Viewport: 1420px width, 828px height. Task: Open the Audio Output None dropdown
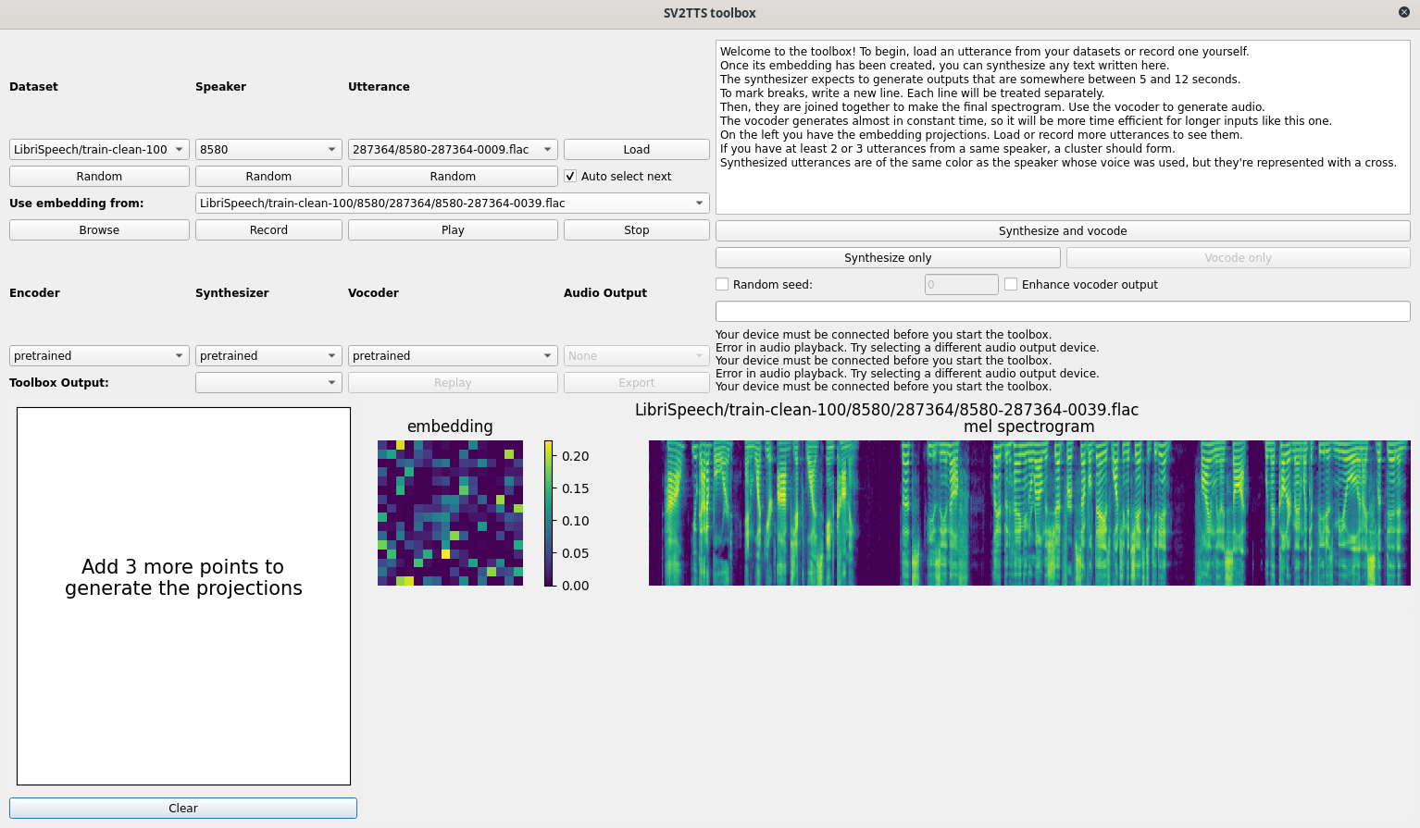click(x=637, y=355)
